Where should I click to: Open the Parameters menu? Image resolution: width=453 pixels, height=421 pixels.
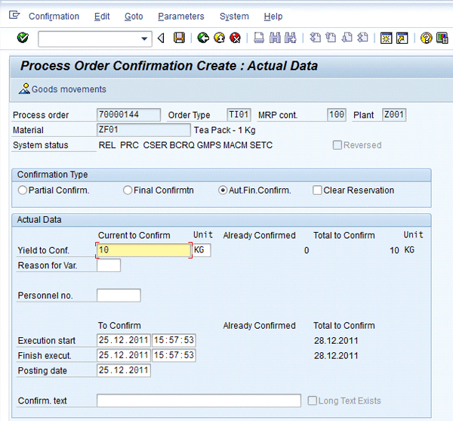coord(180,16)
